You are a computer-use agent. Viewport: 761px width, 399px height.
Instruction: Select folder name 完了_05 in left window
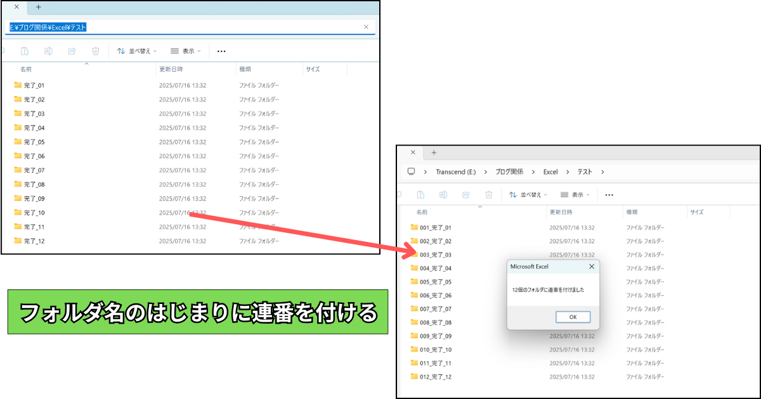pyautogui.click(x=34, y=142)
